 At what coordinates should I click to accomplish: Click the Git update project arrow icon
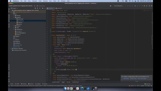[138, 6]
